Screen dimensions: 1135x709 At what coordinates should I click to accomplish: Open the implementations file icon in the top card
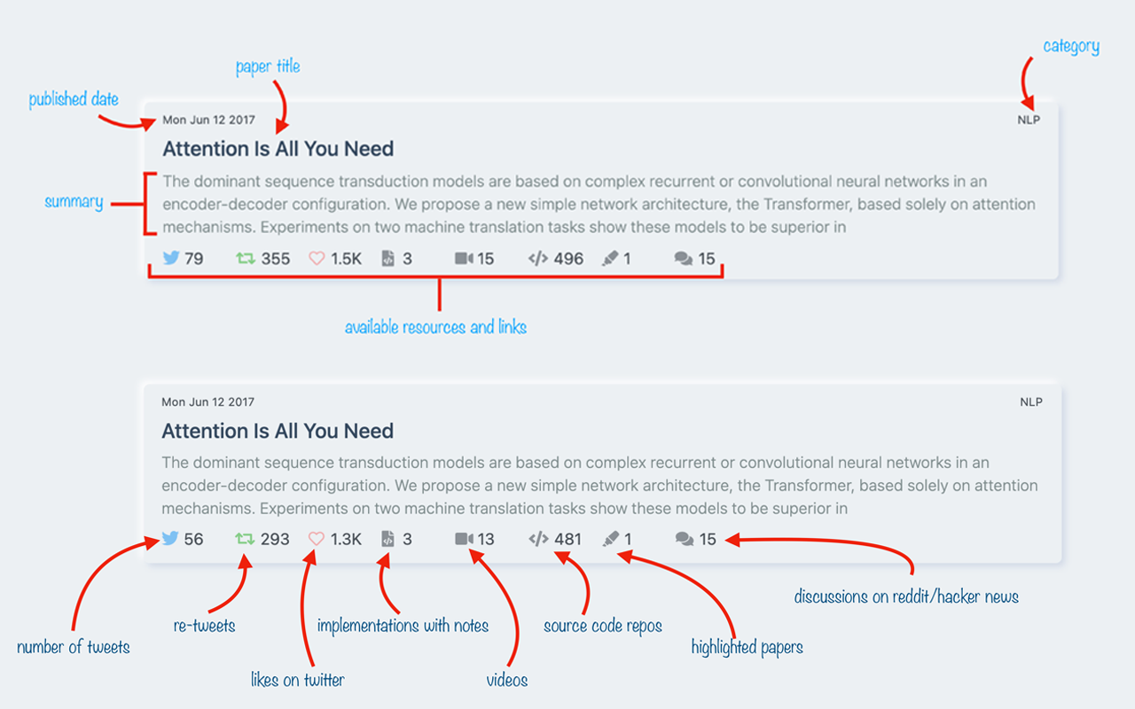387,258
